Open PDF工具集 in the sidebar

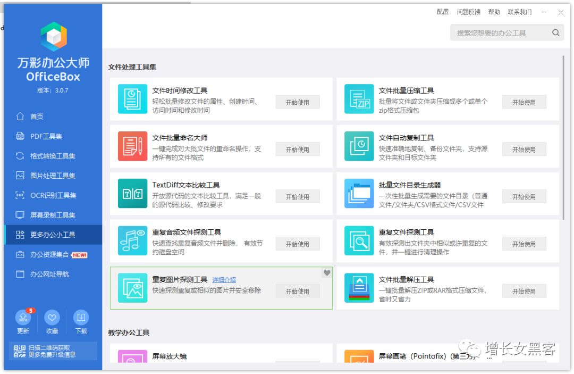tap(53, 136)
